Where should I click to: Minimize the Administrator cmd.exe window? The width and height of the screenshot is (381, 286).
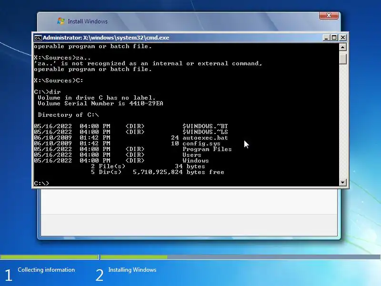click(326, 38)
